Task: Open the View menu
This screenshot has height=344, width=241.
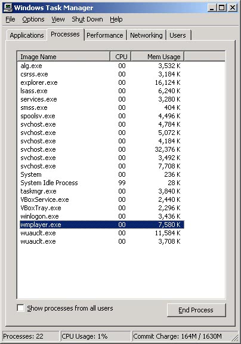Action: point(58,19)
